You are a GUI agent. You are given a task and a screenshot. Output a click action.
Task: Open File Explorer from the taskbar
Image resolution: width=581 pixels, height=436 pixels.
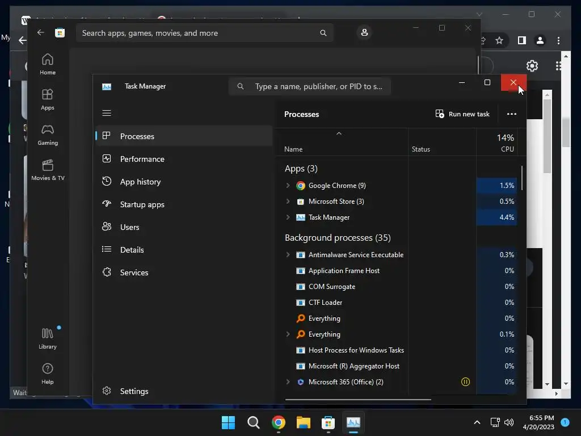click(303, 422)
